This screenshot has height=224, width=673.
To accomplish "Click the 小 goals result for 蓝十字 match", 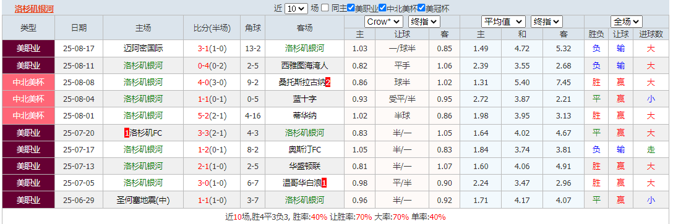I will click(651, 99).
